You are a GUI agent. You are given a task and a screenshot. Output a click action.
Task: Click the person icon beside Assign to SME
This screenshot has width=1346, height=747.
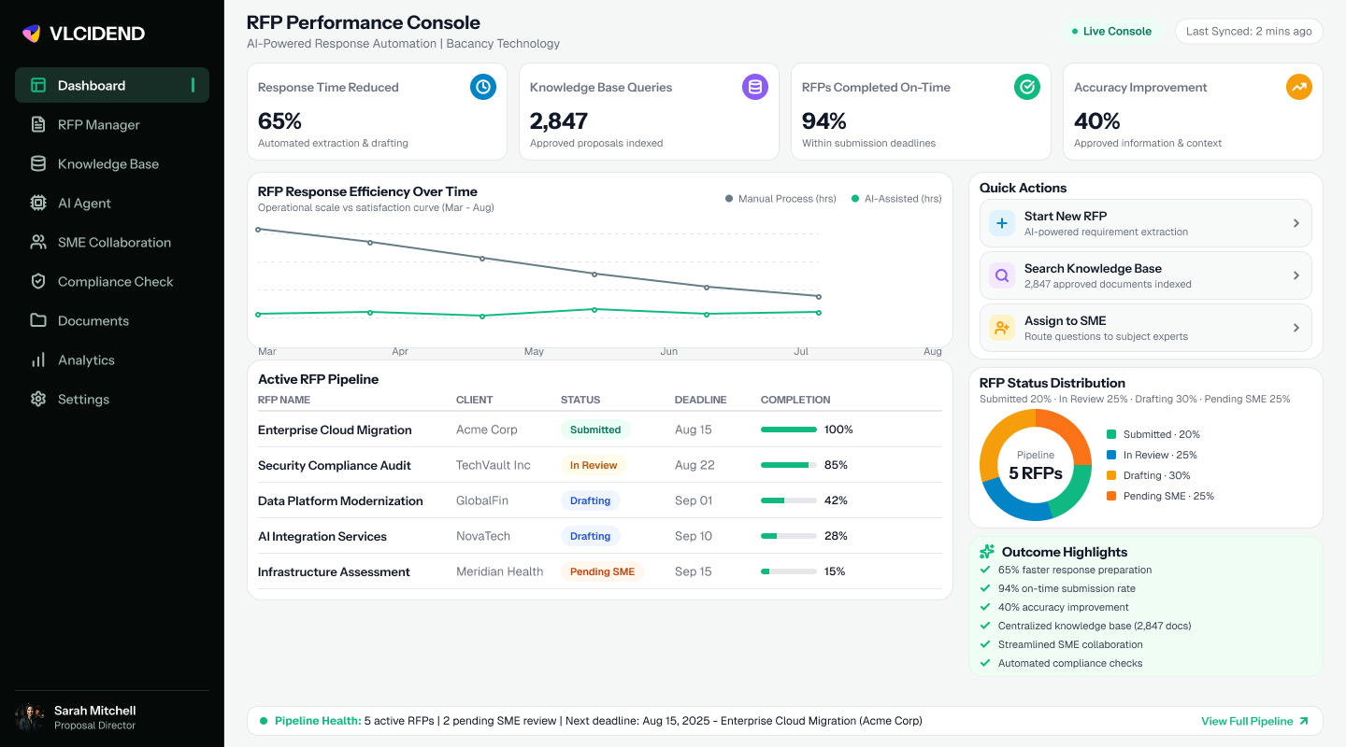click(x=1002, y=328)
